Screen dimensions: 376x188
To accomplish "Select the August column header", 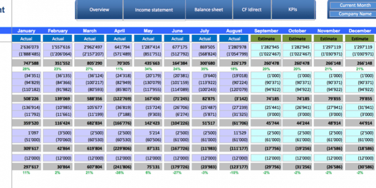I will point(234,31).
